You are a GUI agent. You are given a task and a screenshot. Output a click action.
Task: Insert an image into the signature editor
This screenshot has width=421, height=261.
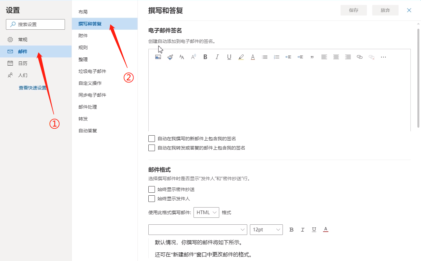tap(158, 57)
